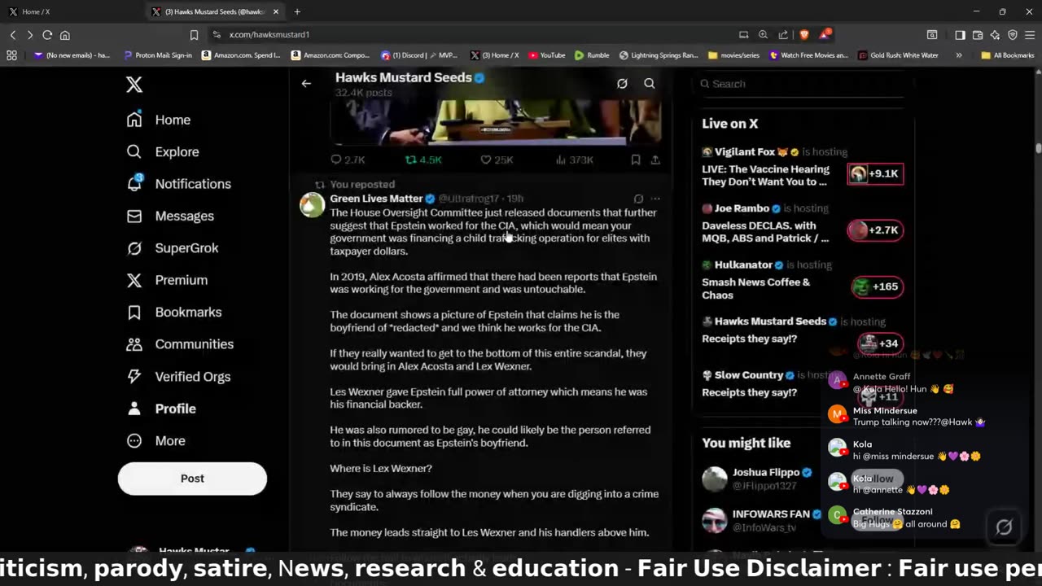The image size is (1042, 586).
Task: Open Premium in sidebar
Action: 167,280
